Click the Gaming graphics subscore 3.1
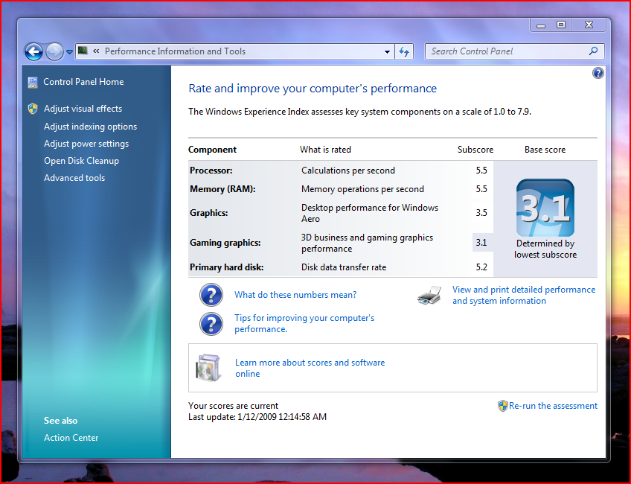 (481, 243)
